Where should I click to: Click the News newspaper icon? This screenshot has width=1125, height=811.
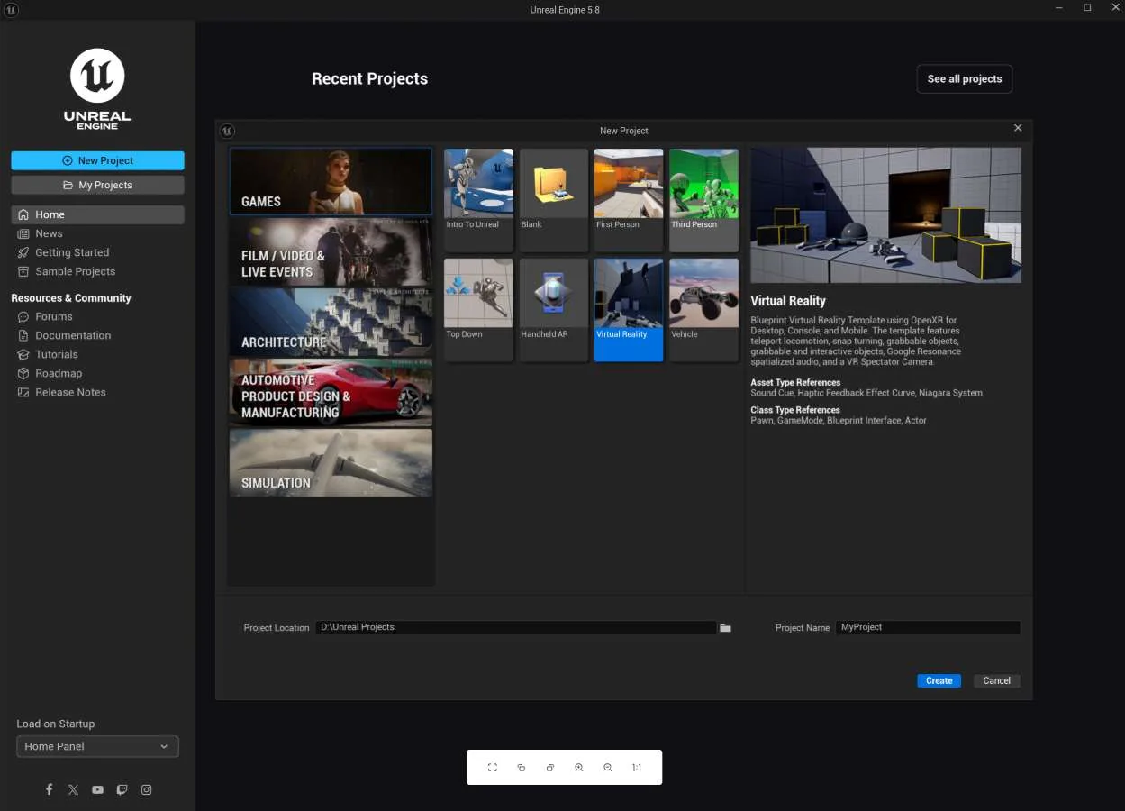24,233
